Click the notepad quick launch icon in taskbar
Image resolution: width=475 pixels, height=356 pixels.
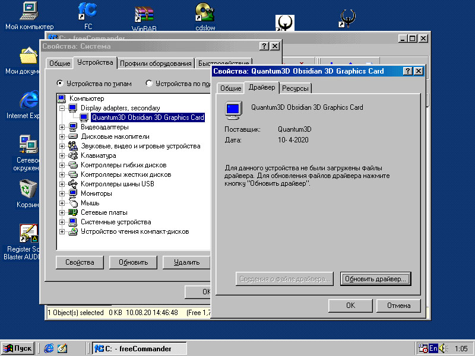[62, 348]
